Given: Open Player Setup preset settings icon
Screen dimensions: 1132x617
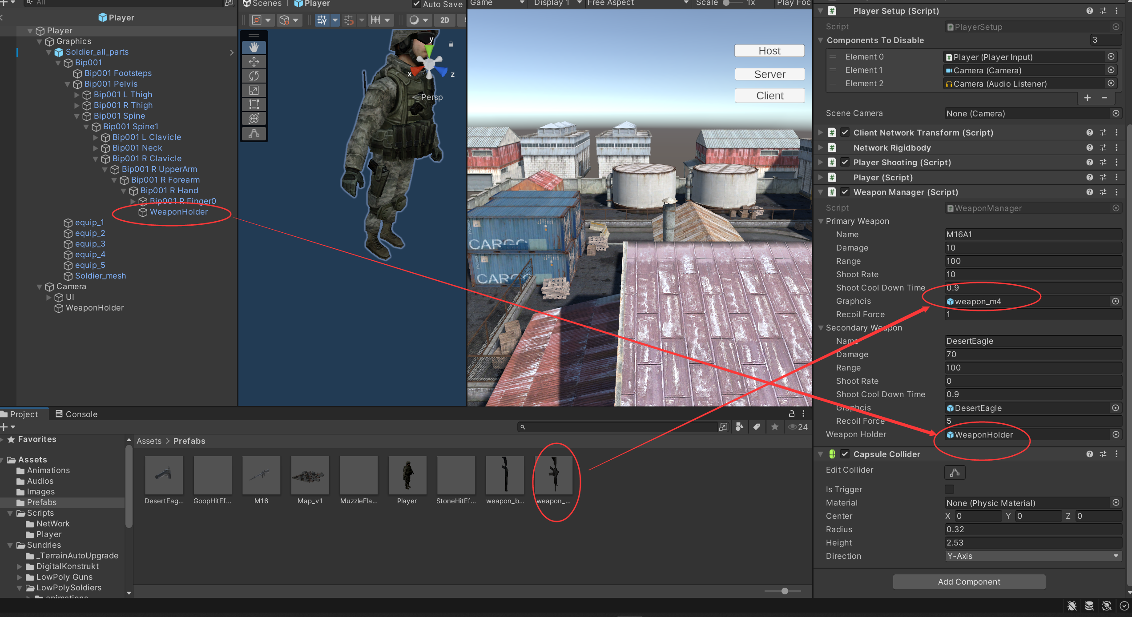Looking at the screenshot, I should pyautogui.click(x=1103, y=11).
